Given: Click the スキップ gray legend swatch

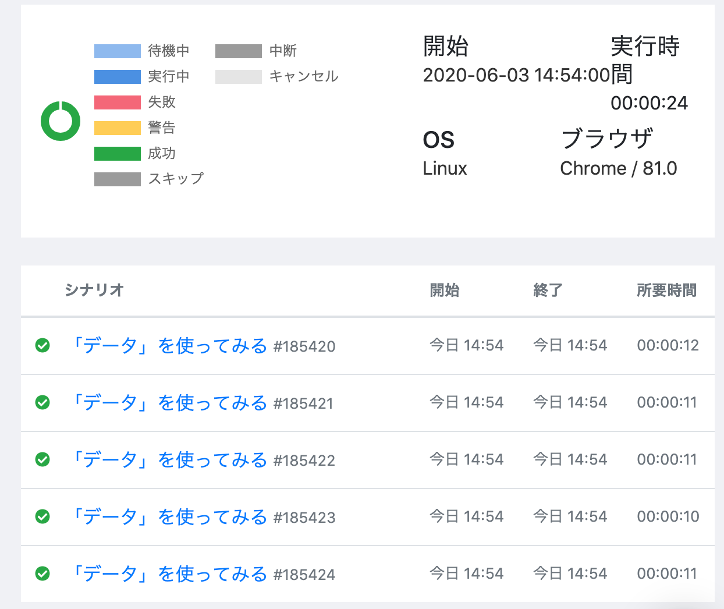Looking at the screenshot, I should 118,179.
